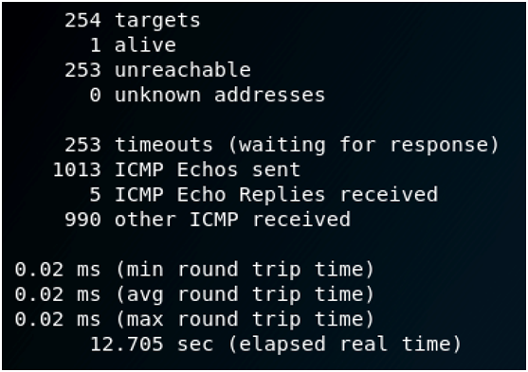528x372 pixels.
Task: Click the word 'targets'
Action: click(x=157, y=21)
